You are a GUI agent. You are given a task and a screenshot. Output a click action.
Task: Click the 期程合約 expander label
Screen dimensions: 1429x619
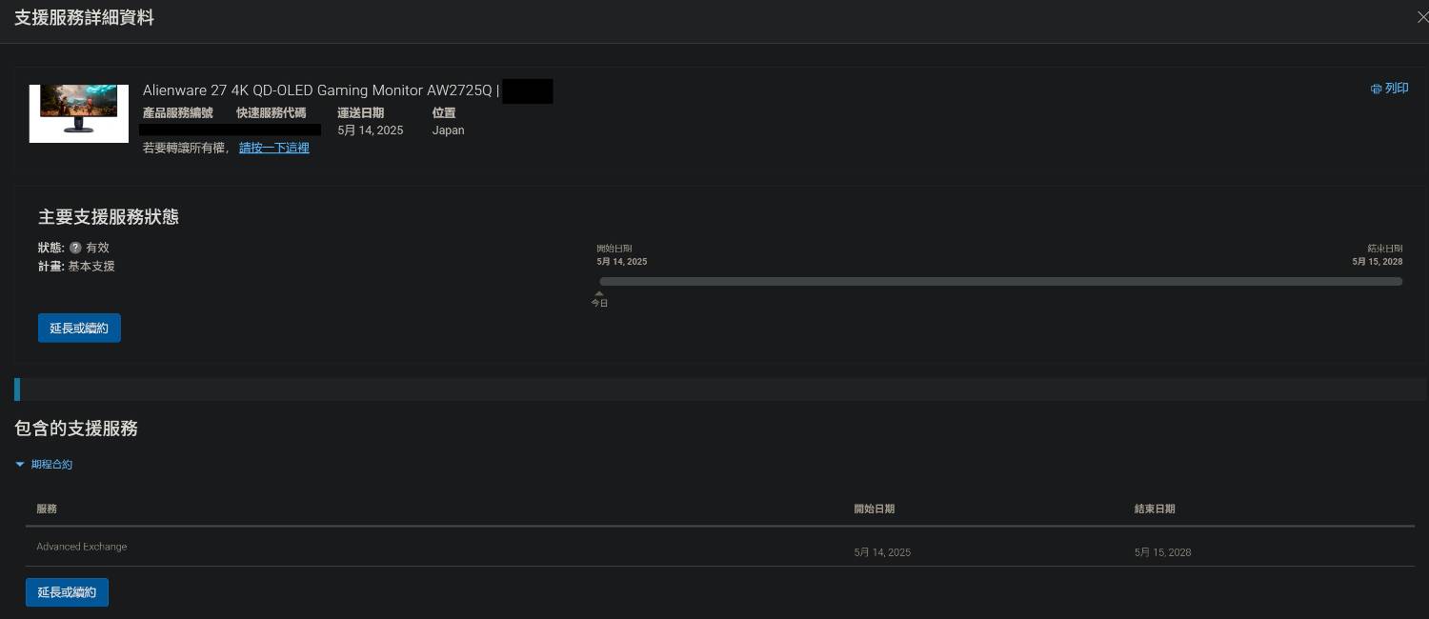pos(51,465)
